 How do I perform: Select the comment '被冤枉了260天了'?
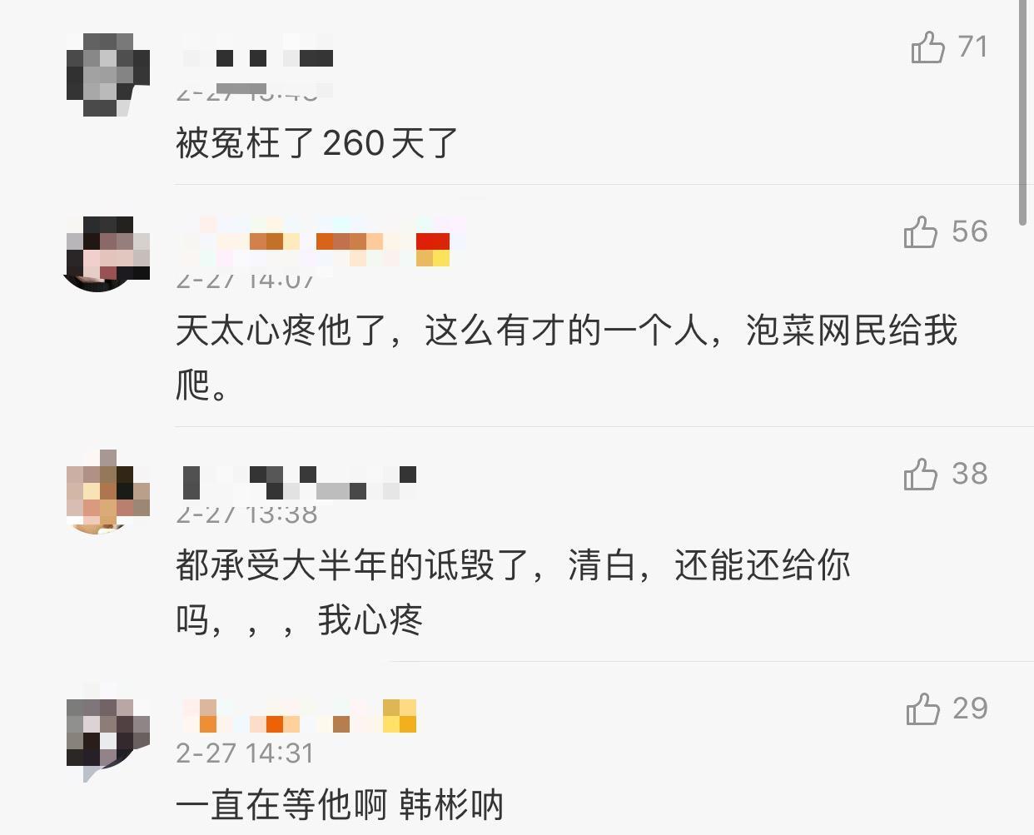coord(317,143)
